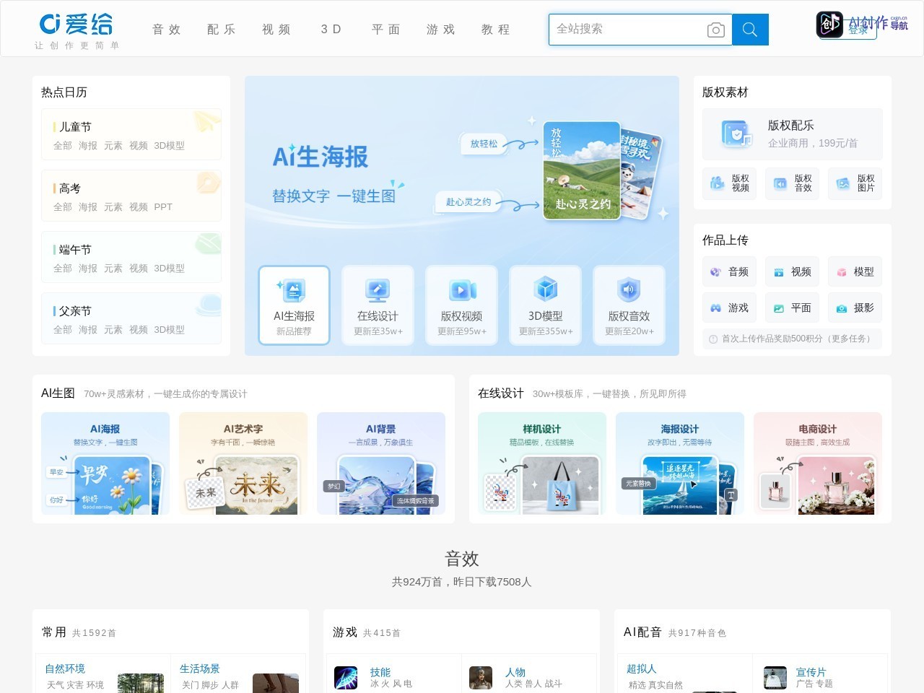Upload an 音频 work

tap(729, 272)
